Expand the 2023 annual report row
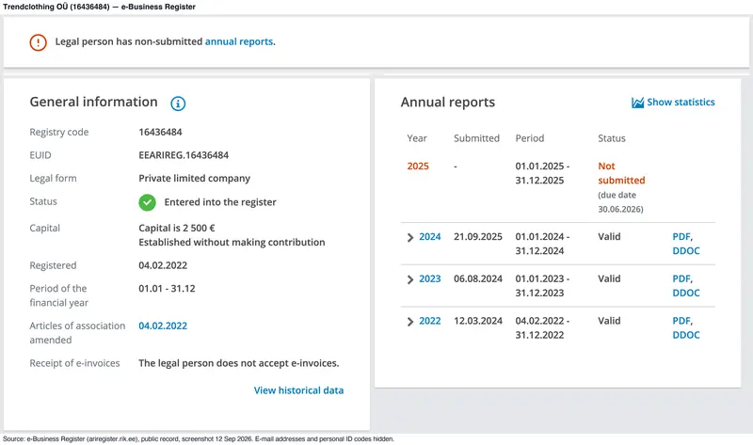753x445 pixels. 410,279
